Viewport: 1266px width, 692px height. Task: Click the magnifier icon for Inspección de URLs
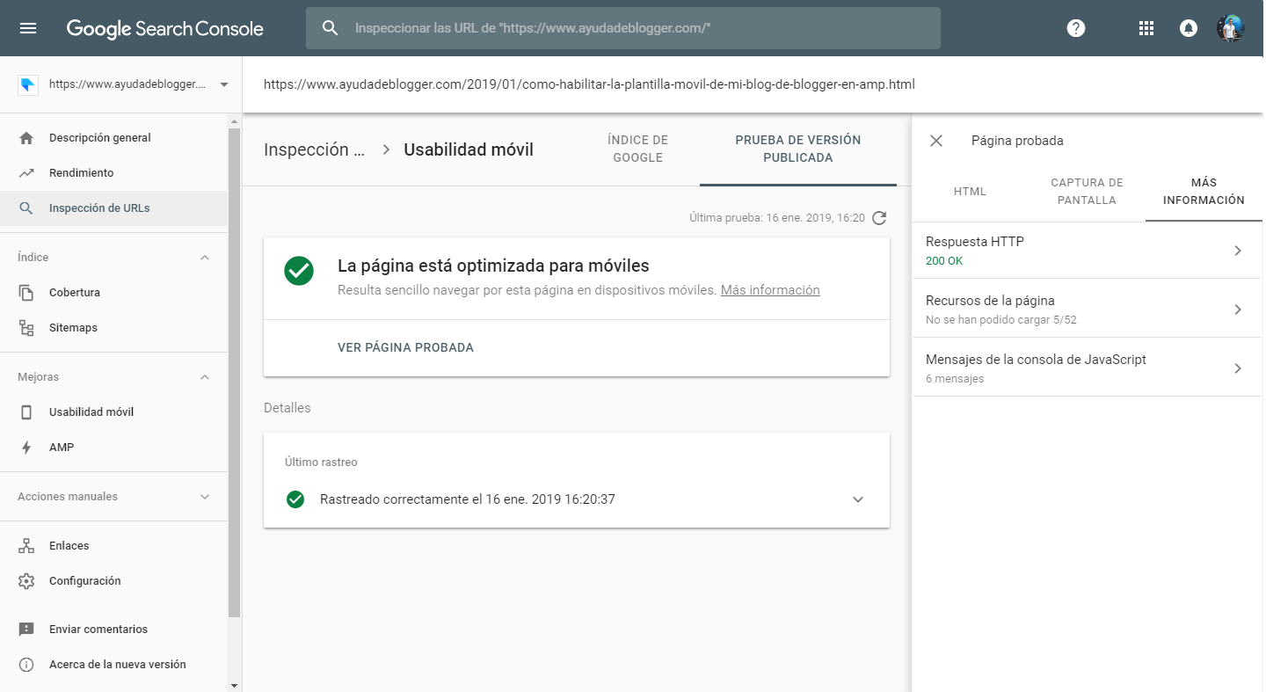(x=26, y=208)
